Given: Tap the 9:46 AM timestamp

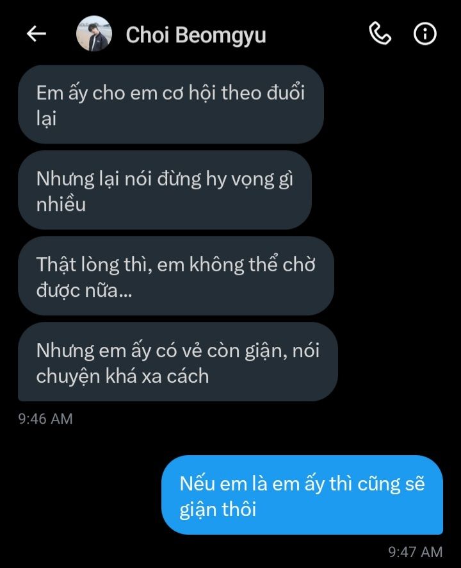Looking at the screenshot, I should coord(45,419).
